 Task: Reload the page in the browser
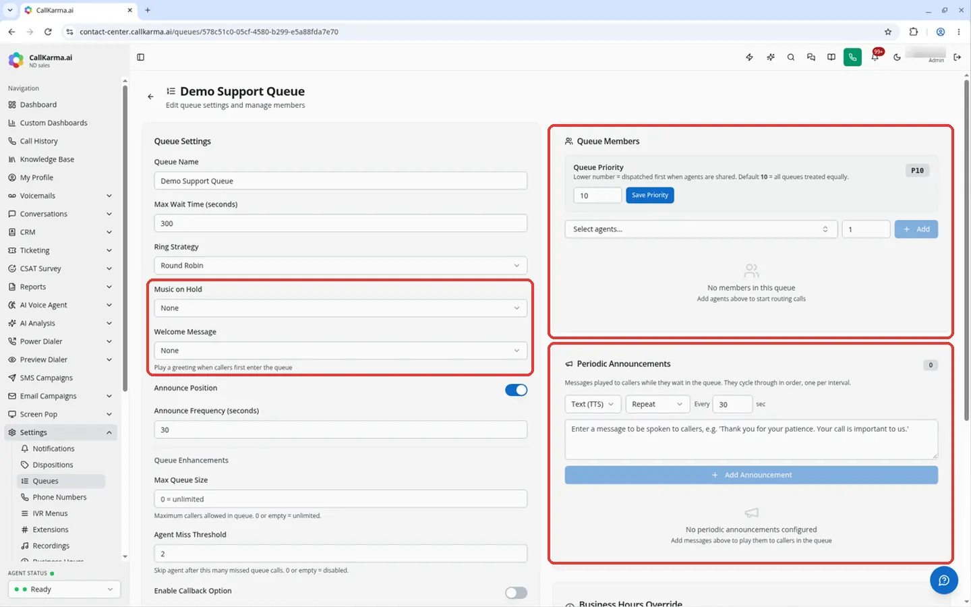pos(48,32)
